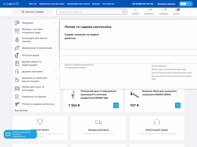Click the Клієнтський сервіс headphones icon
This screenshot has height=147, width=197.
click(x=157, y=122)
